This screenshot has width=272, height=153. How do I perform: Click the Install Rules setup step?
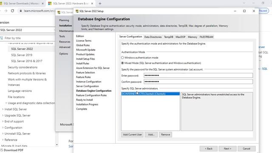[x=82, y=63]
